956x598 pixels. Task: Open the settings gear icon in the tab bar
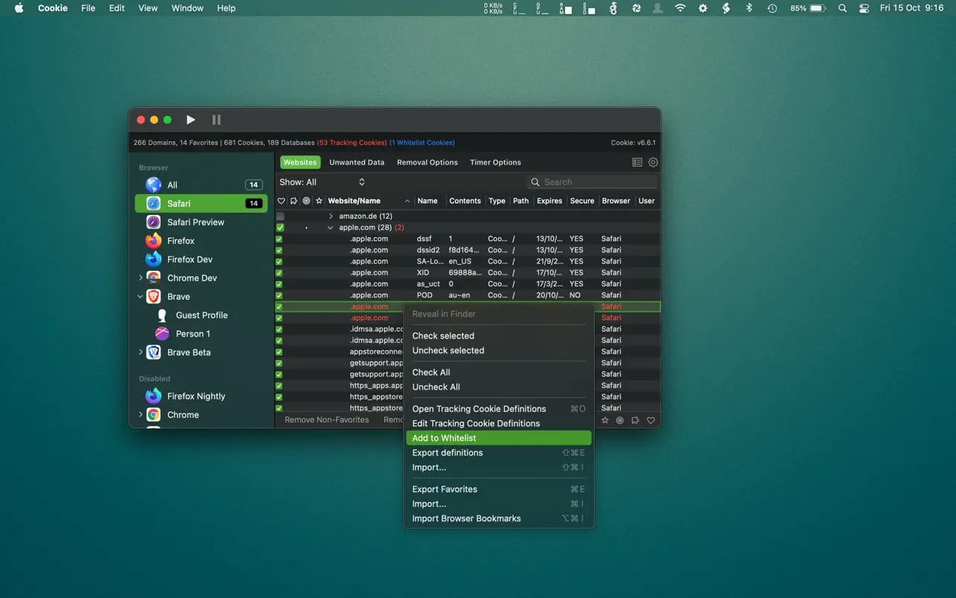point(653,162)
